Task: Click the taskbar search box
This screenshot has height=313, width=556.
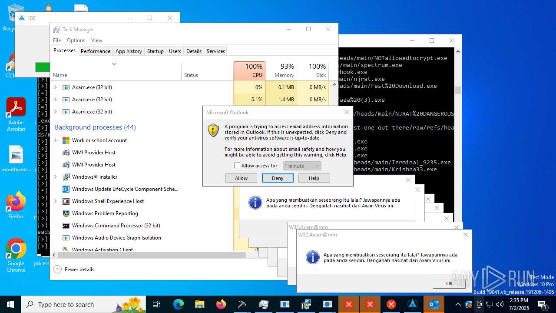Action: pyautogui.click(x=83, y=304)
